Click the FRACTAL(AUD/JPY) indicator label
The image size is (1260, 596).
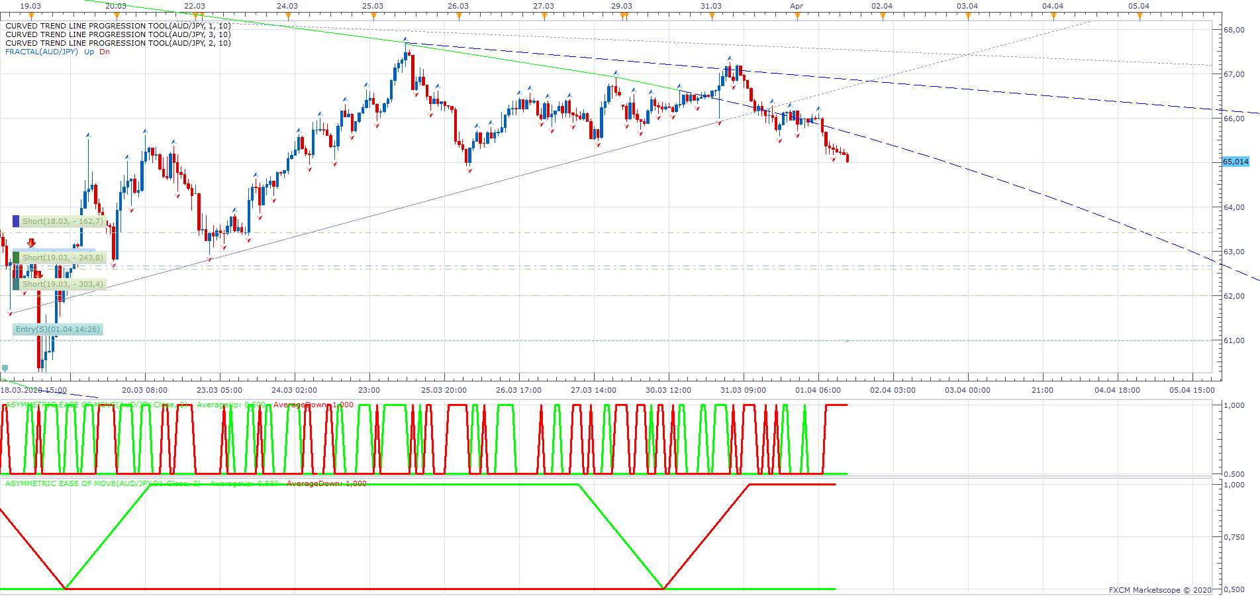point(42,52)
